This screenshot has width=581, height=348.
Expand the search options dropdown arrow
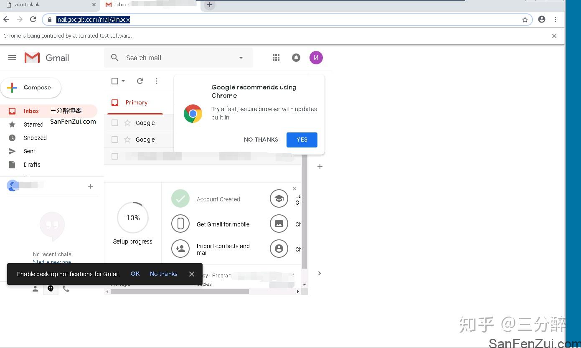click(x=241, y=58)
